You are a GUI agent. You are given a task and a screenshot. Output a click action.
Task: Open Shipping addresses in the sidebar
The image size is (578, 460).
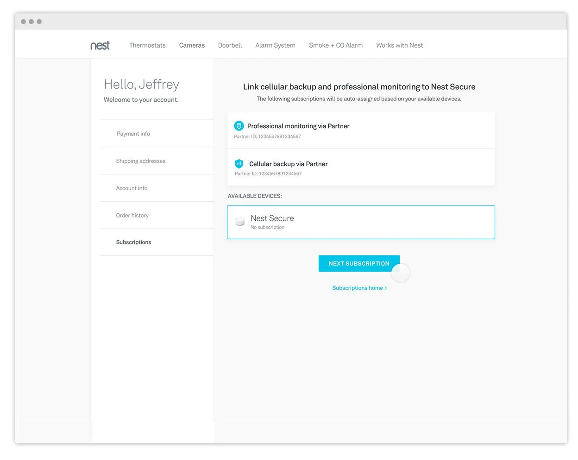157,161
